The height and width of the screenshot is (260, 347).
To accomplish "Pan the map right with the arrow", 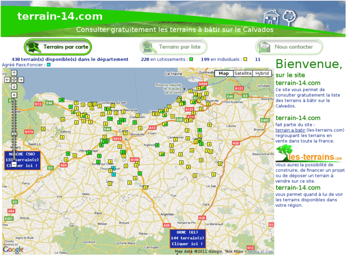I will [x=21, y=80].
